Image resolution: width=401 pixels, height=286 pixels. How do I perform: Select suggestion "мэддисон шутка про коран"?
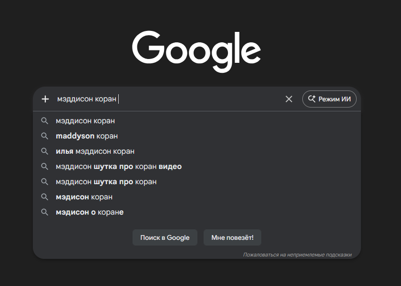click(196, 182)
